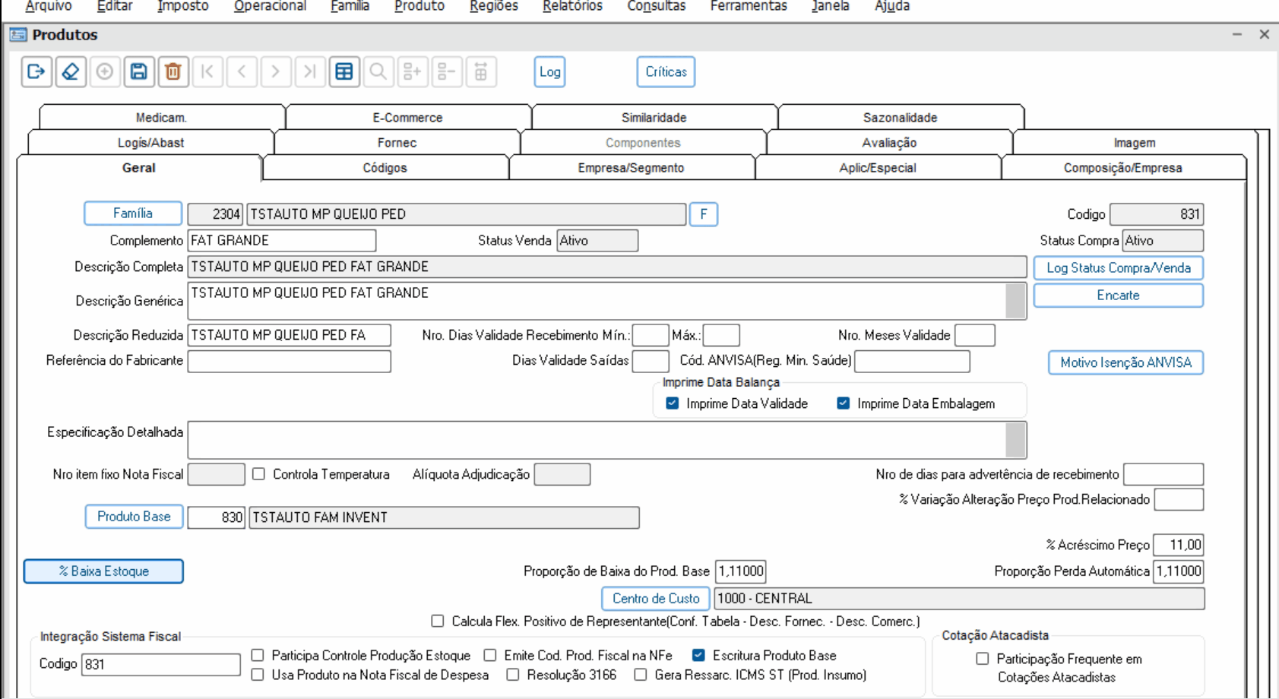Viewport: 1279px width, 699px height.
Task: Click the Produtos window title icon
Action: click(x=18, y=35)
